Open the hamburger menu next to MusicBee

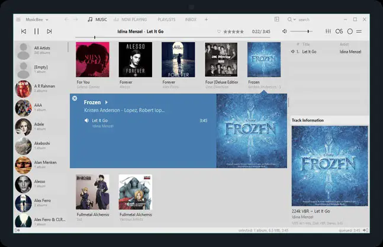coord(18,20)
